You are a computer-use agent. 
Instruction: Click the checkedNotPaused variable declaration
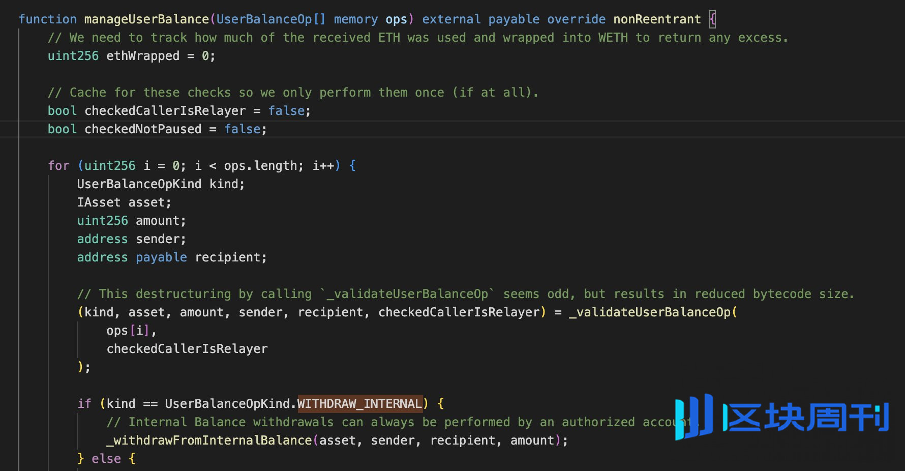point(142,129)
